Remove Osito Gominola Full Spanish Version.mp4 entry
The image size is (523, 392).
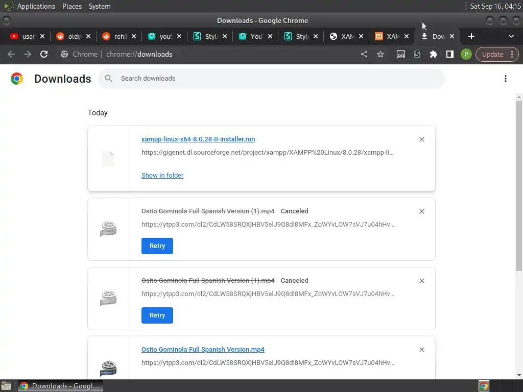[421, 350]
